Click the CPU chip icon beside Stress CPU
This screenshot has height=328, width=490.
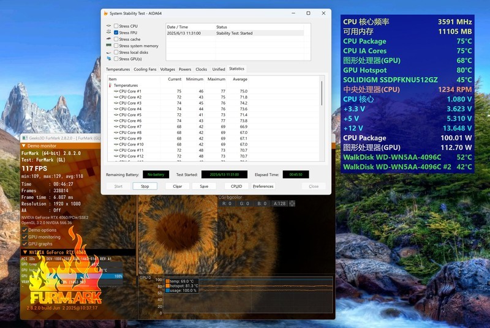point(108,26)
